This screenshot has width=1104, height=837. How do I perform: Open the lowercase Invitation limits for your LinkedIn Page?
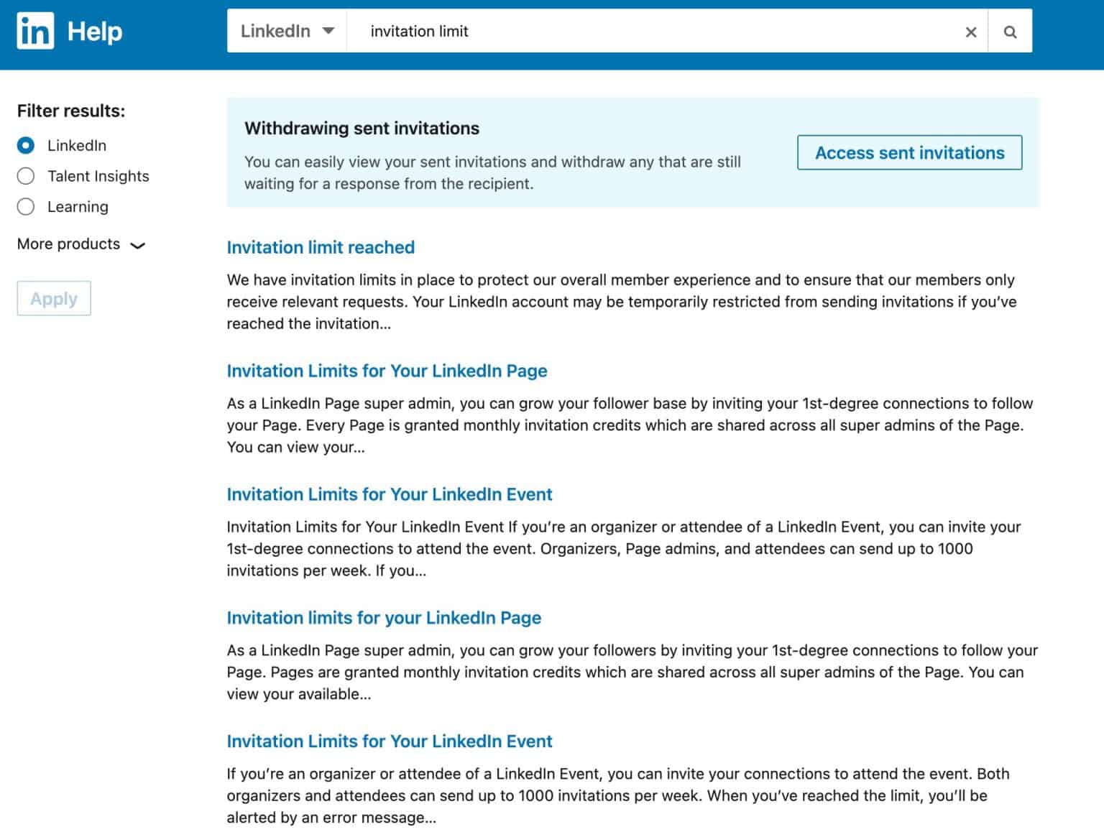point(384,618)
